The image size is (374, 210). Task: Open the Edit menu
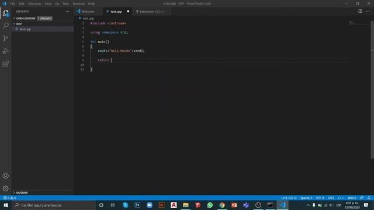22,3
